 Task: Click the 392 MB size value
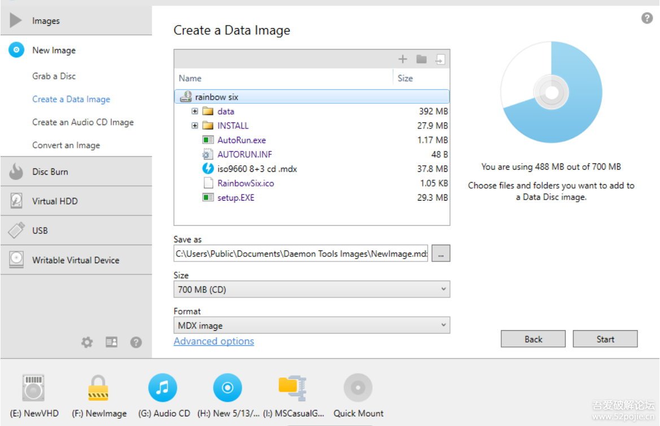[x=433, y=112]
